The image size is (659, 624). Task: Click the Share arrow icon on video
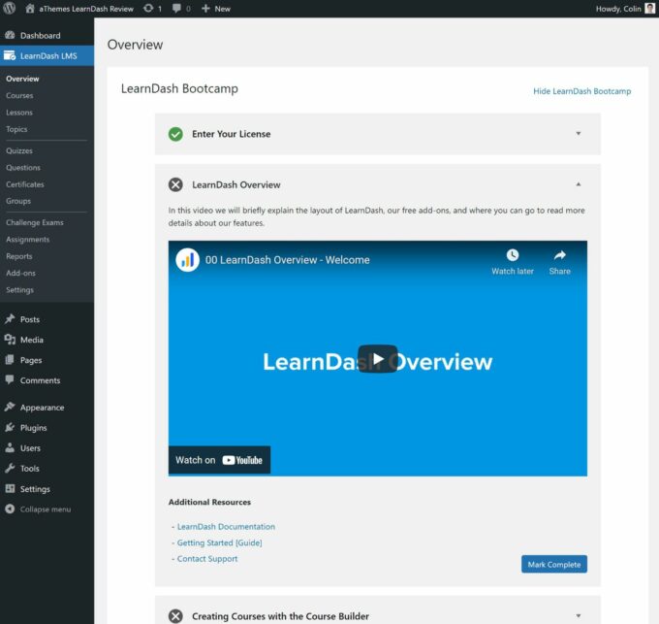tap(560, 255)
